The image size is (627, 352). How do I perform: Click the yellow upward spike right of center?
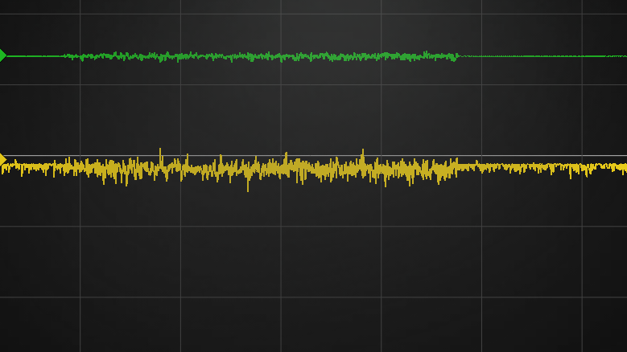click(362, 152)
